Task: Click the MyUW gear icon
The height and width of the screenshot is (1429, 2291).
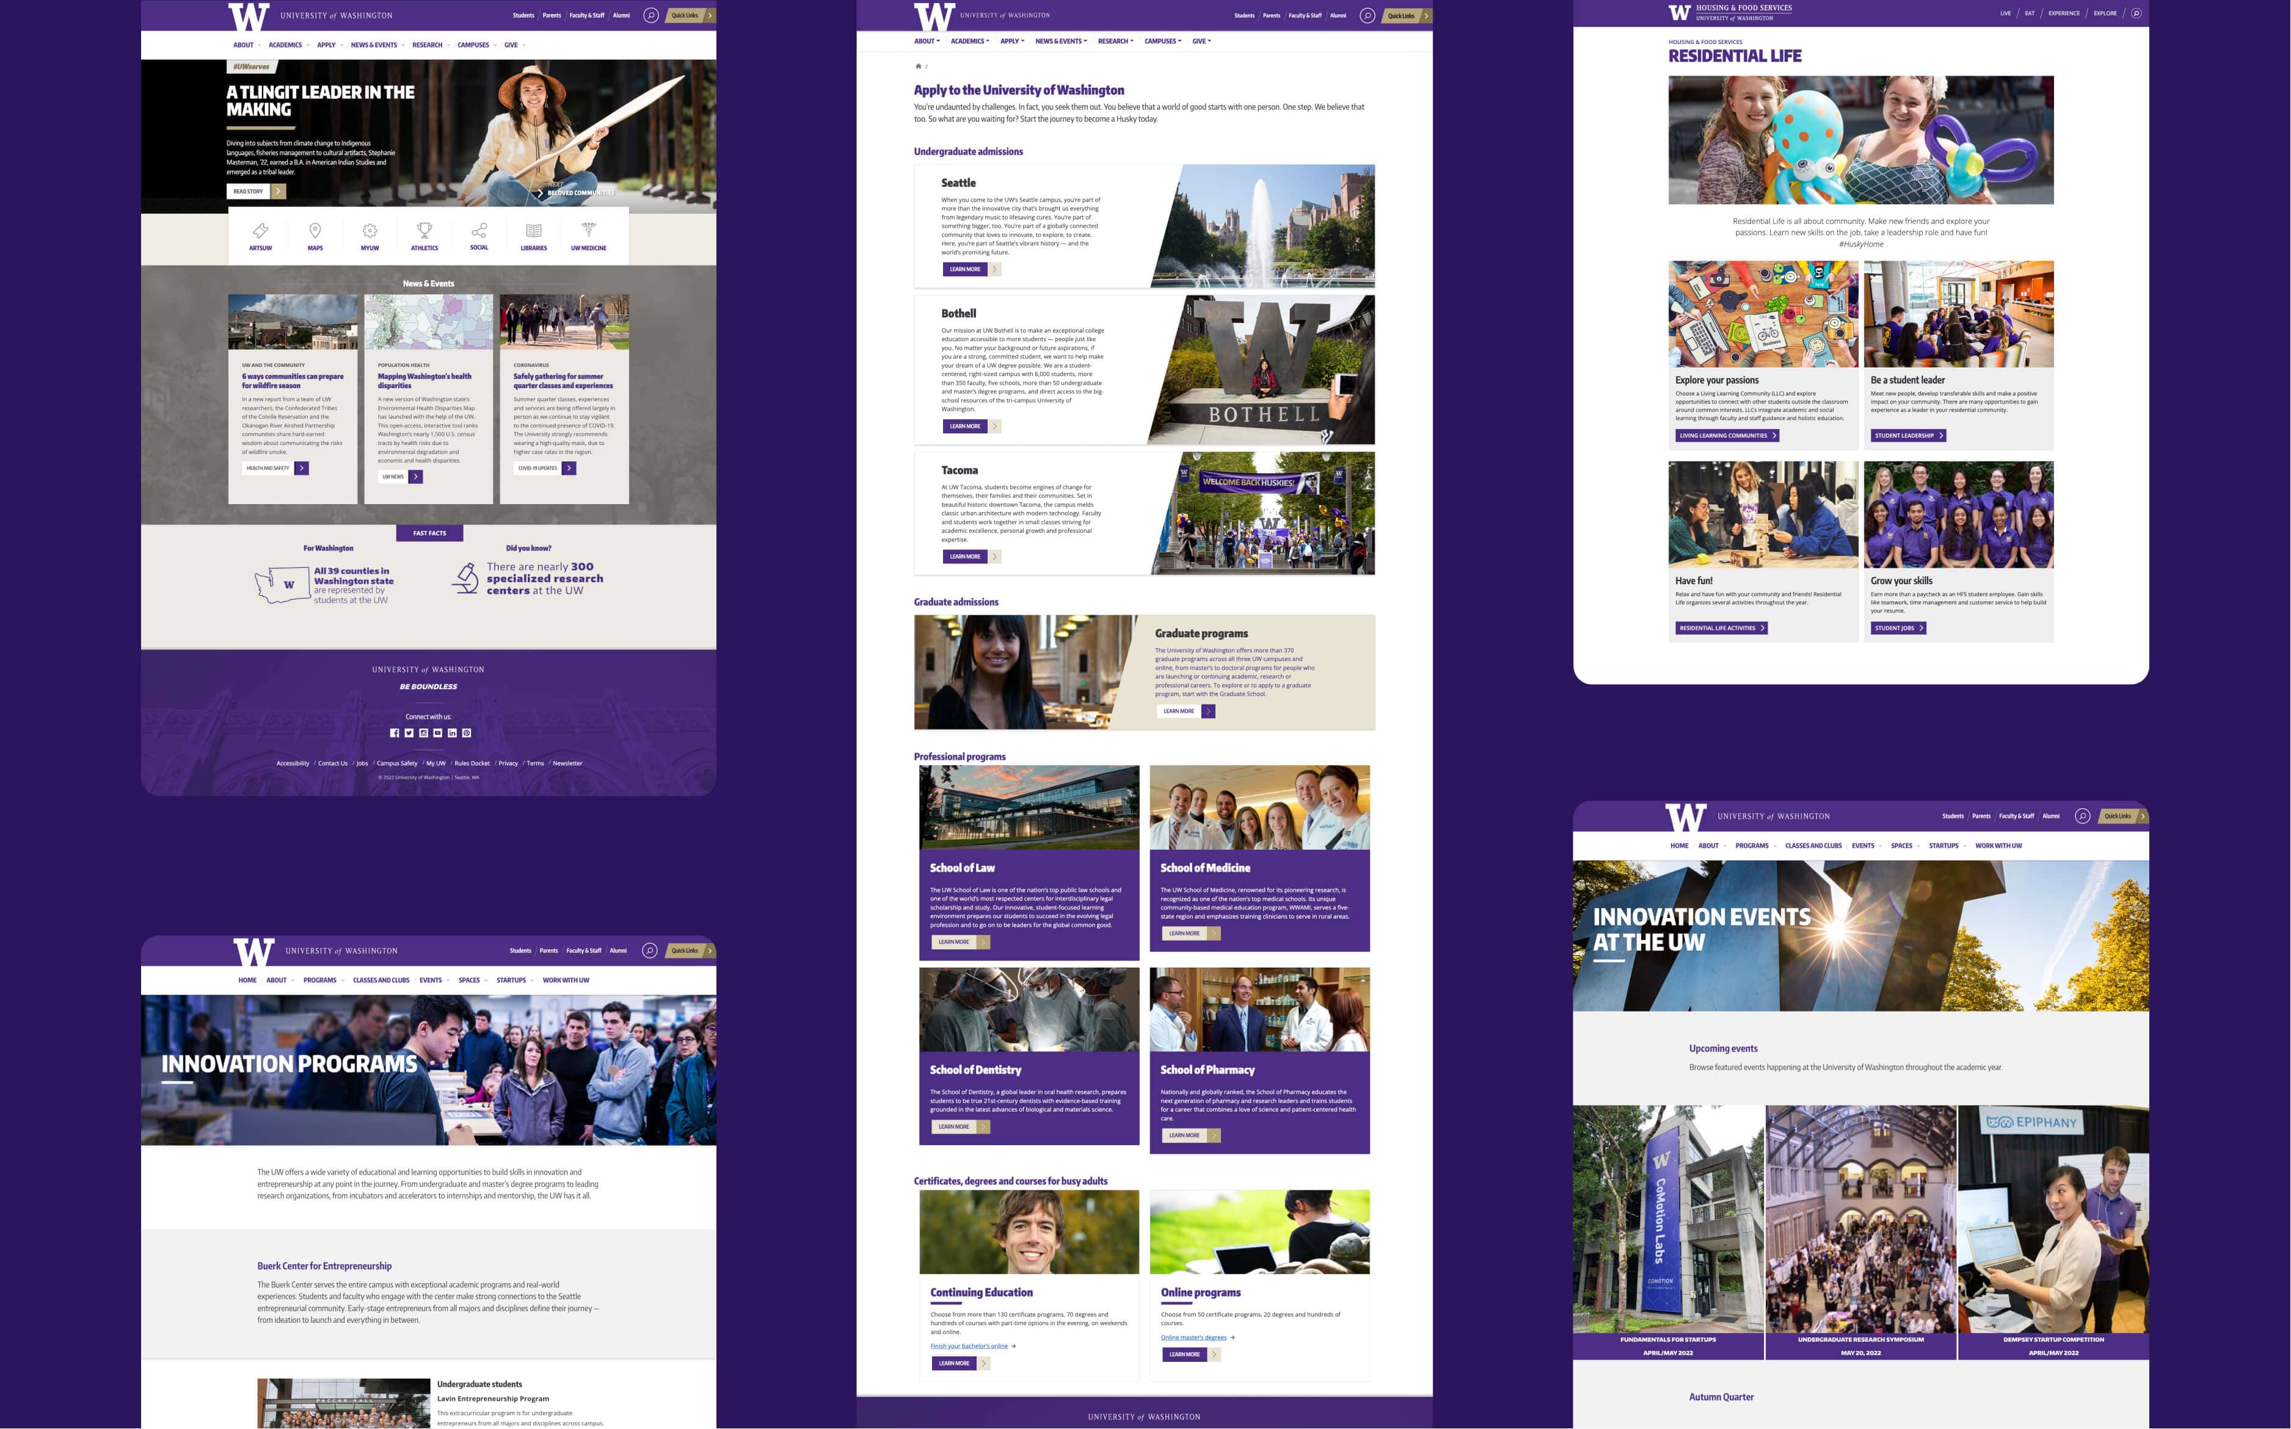Action: point(370,231)
